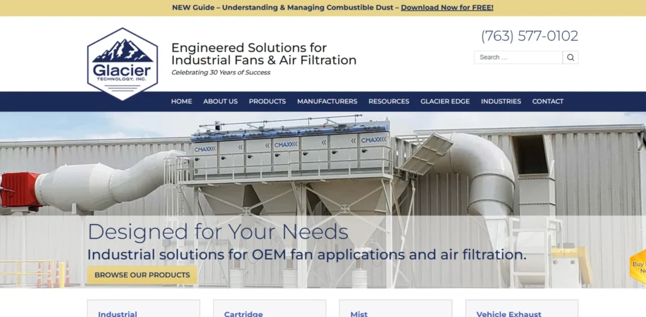The width and height of the screenshot is (646, 317).
Task: Open the Vehicle Exhaust product card
Action: pyautogui.click(x=522, y=308)
